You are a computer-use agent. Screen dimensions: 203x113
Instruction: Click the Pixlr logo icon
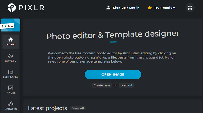(12, 8)
